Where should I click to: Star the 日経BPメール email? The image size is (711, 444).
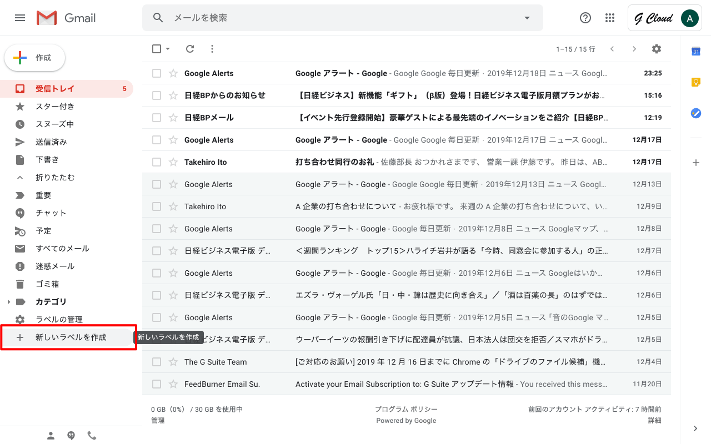173,118
